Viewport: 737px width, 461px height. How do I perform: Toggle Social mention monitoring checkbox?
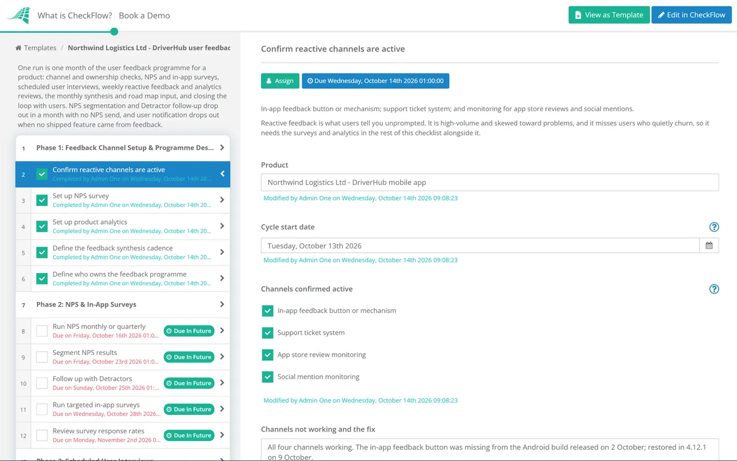pyautogui.click(x=267, y=377)
